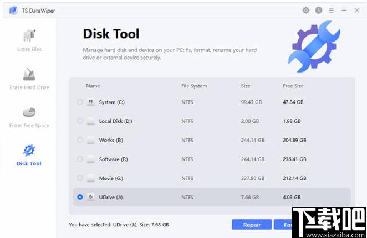Screen dimensions: 367x238
Task: Click the 327.80 GB size value
Action: [253, 178]
